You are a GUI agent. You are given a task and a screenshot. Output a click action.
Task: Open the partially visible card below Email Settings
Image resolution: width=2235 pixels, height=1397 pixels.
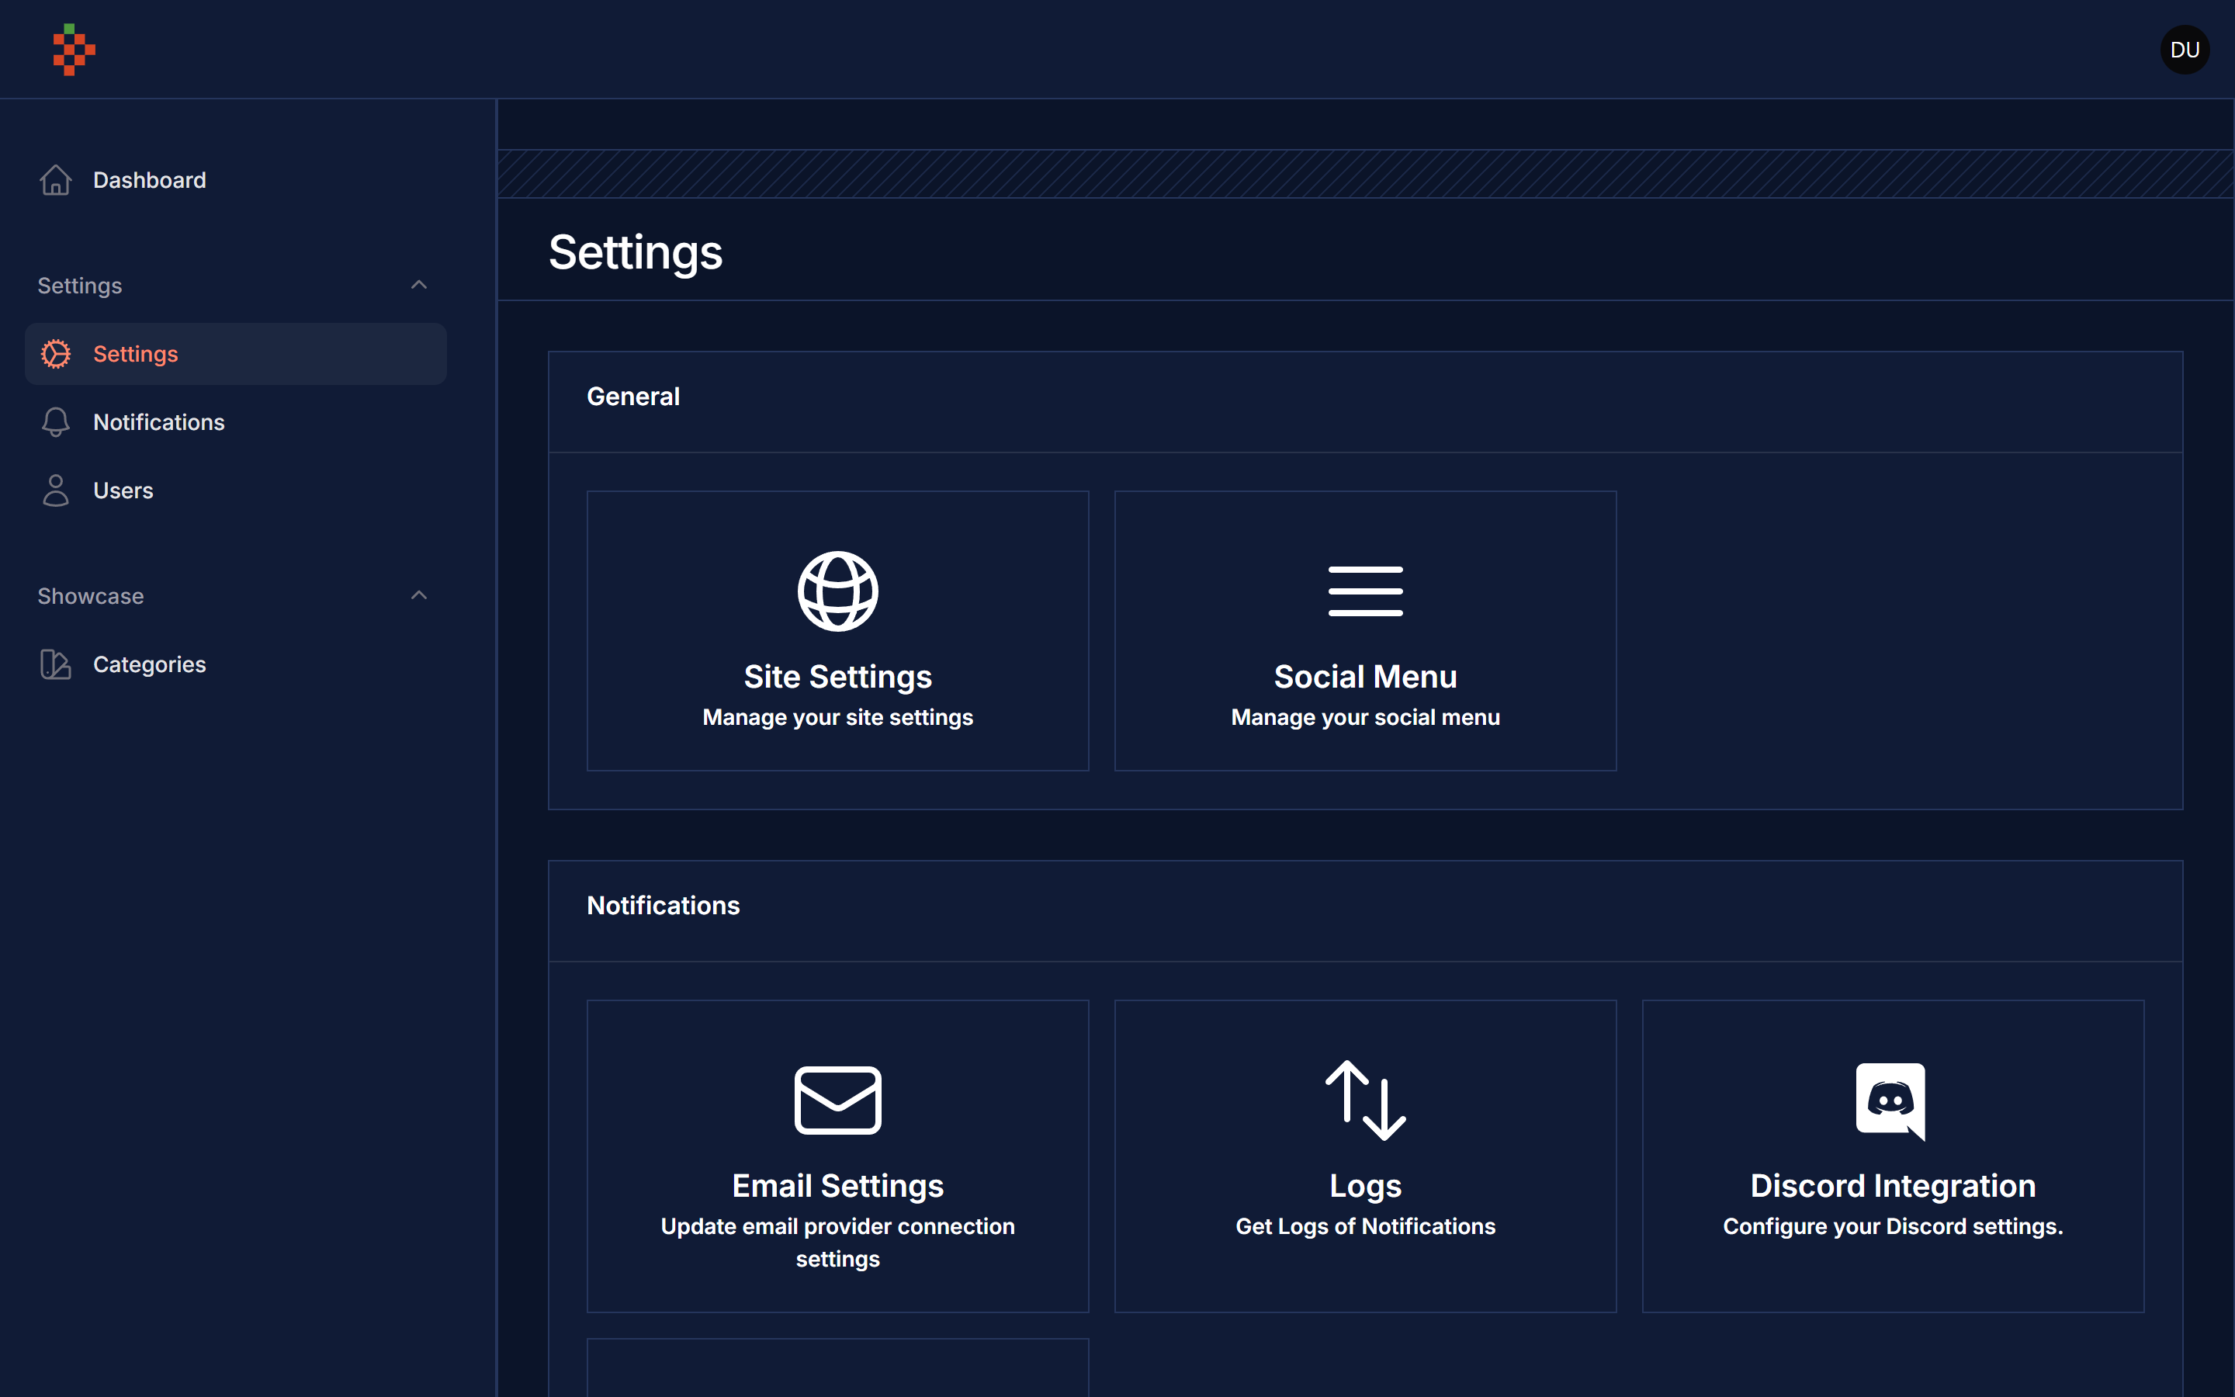coord(837,1368)
